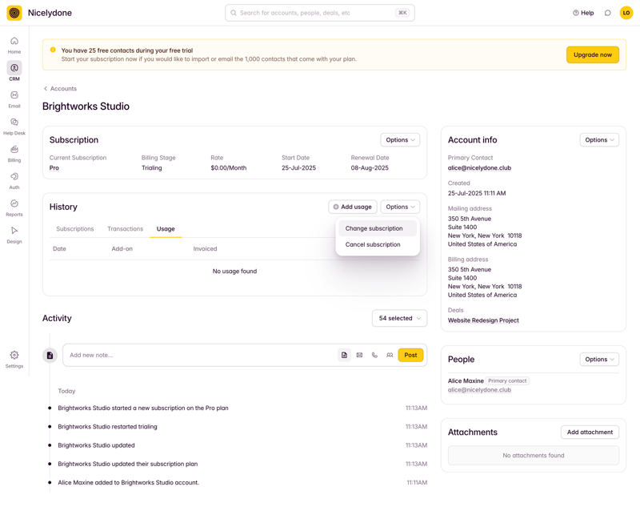The height and width of the screenshot is (519, 640).
Task: Switch to the Transactions tab
Action: 125,228
